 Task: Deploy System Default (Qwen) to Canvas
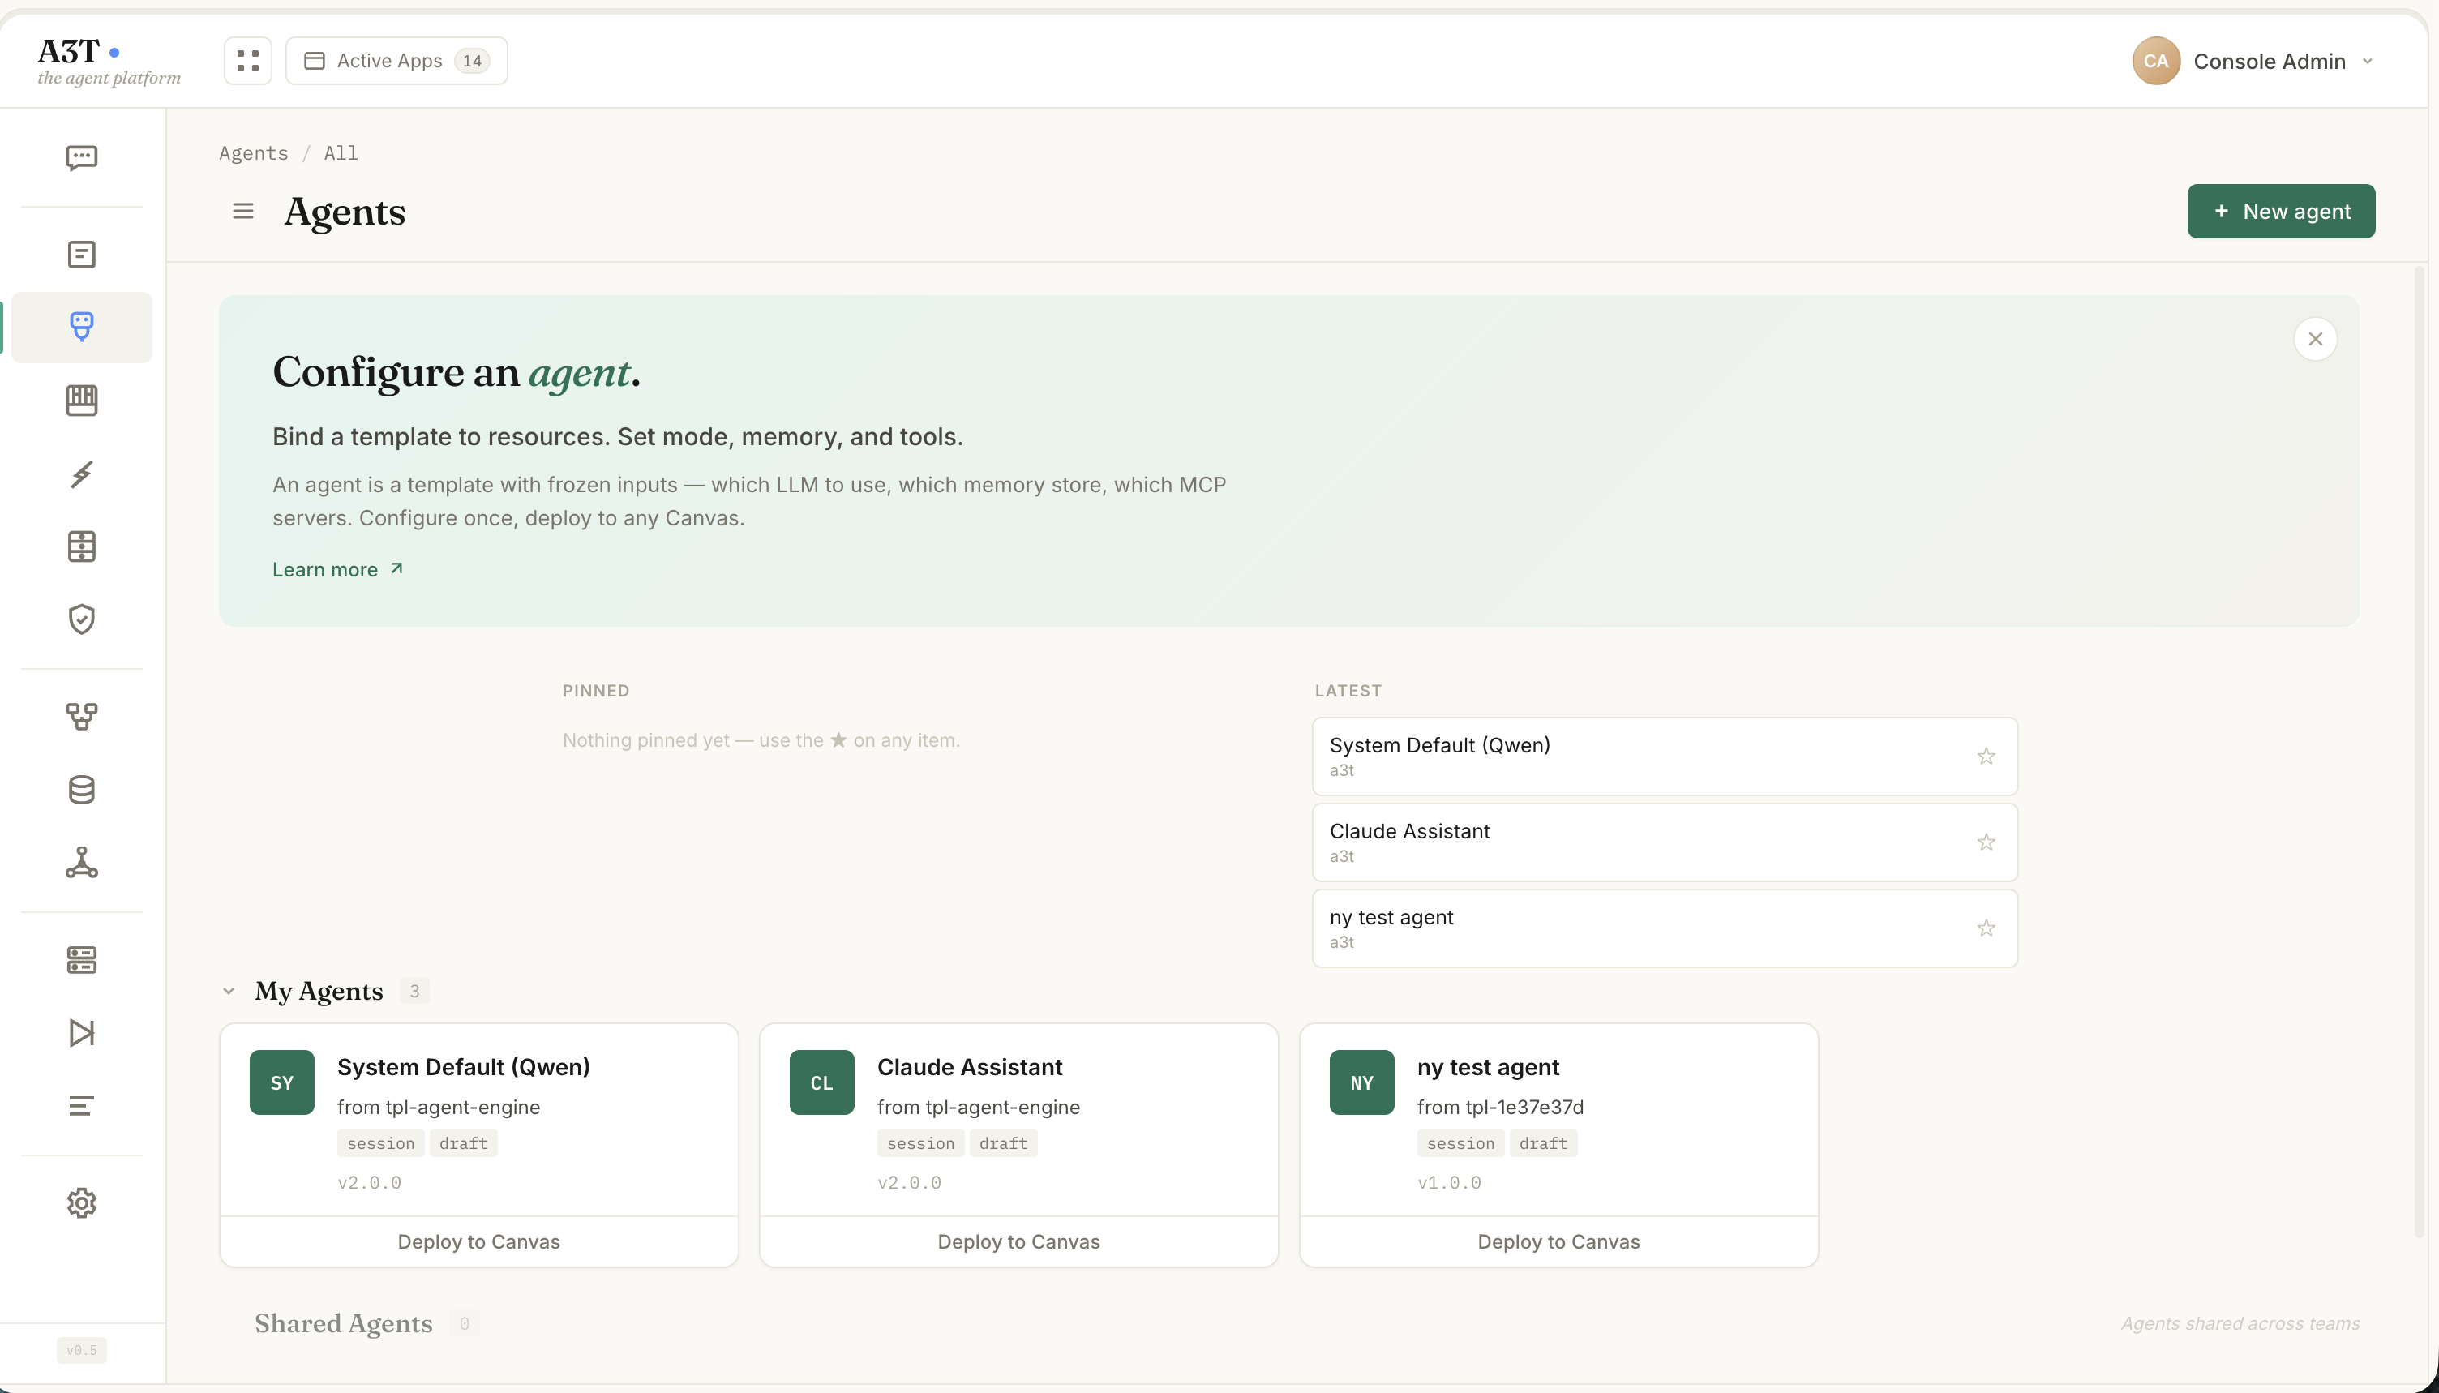478,1241
